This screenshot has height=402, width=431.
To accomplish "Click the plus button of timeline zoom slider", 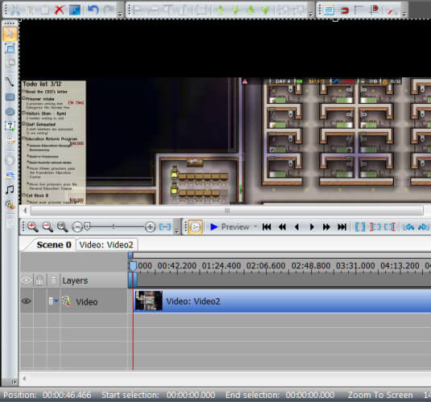I will [x=150, y=227].
